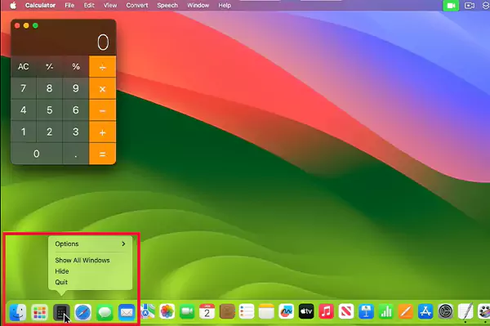The width and height of the screenshot is (490, 326).
Task: Click the divide operator key
Action: click(103, 66)
